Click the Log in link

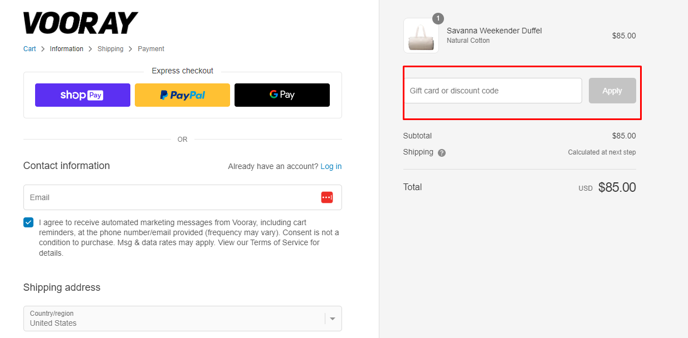[x=331, y=166]
